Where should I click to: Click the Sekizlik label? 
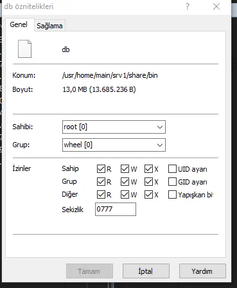pyautogui.click(x=73, y=210)
